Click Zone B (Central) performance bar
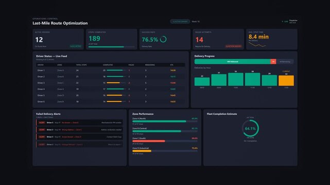The image size is (330, 185). click(x=165, y=131)
